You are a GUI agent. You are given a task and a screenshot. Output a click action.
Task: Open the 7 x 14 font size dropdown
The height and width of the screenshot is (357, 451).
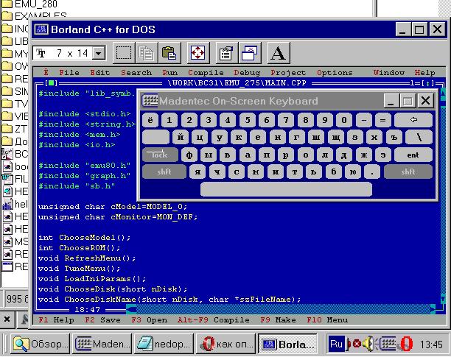pos(99,53)
